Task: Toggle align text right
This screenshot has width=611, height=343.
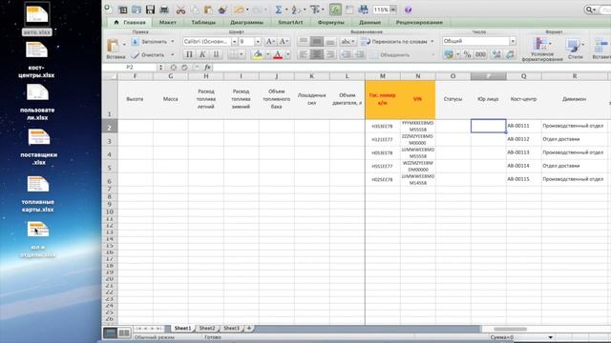Action: pos(330,54)
